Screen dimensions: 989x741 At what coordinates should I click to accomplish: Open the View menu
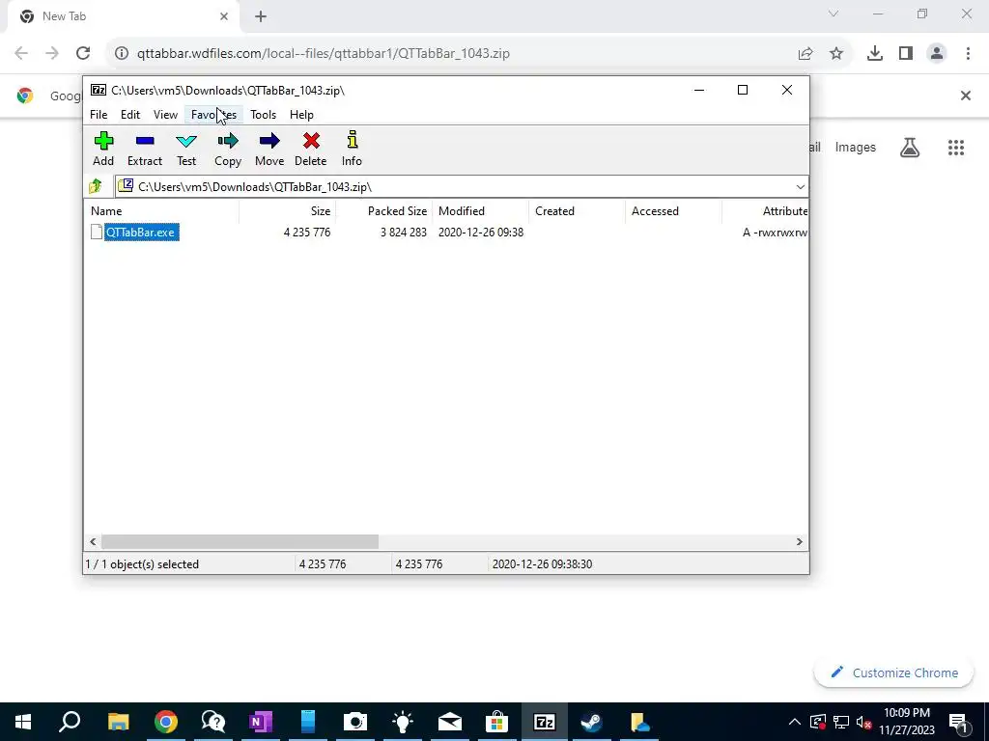165,115
